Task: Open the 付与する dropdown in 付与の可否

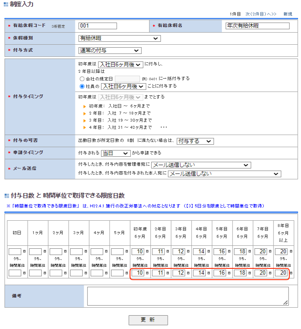Action: [195, 141]
